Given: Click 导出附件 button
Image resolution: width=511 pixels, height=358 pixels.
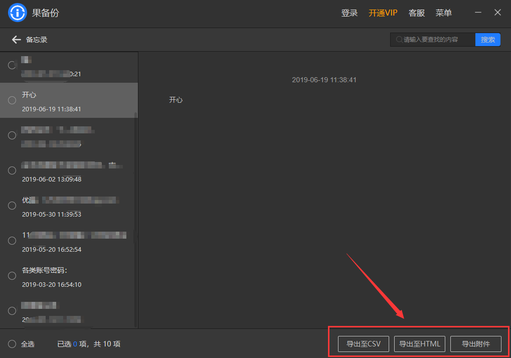Looking at the screenshot, I should pyautogui.click(x=476, y=344).
